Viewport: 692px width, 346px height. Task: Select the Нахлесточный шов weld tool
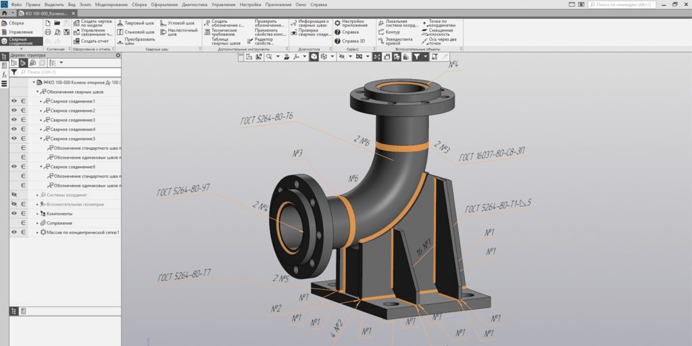[x=179, y=32]
